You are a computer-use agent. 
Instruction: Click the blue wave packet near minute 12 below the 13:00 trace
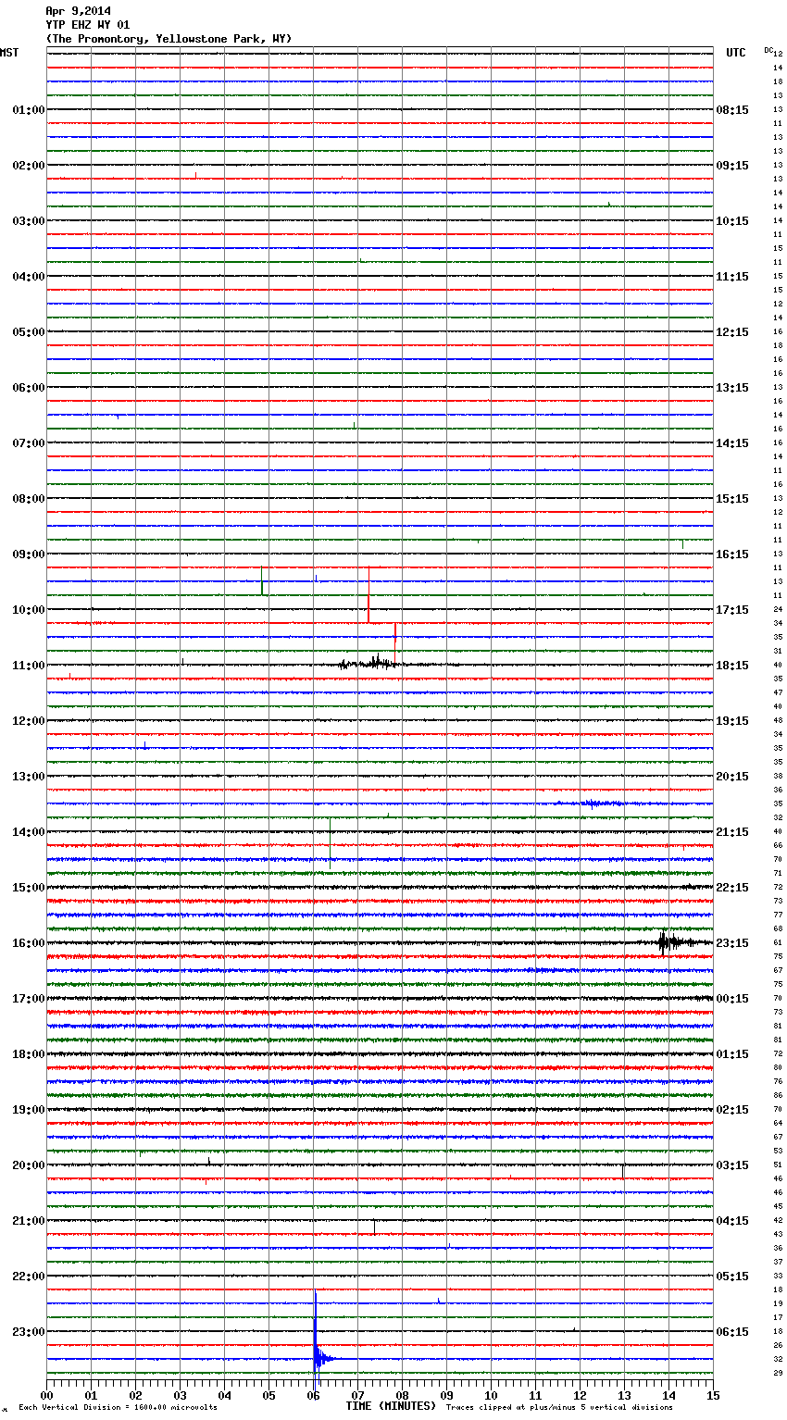point(593,803)
